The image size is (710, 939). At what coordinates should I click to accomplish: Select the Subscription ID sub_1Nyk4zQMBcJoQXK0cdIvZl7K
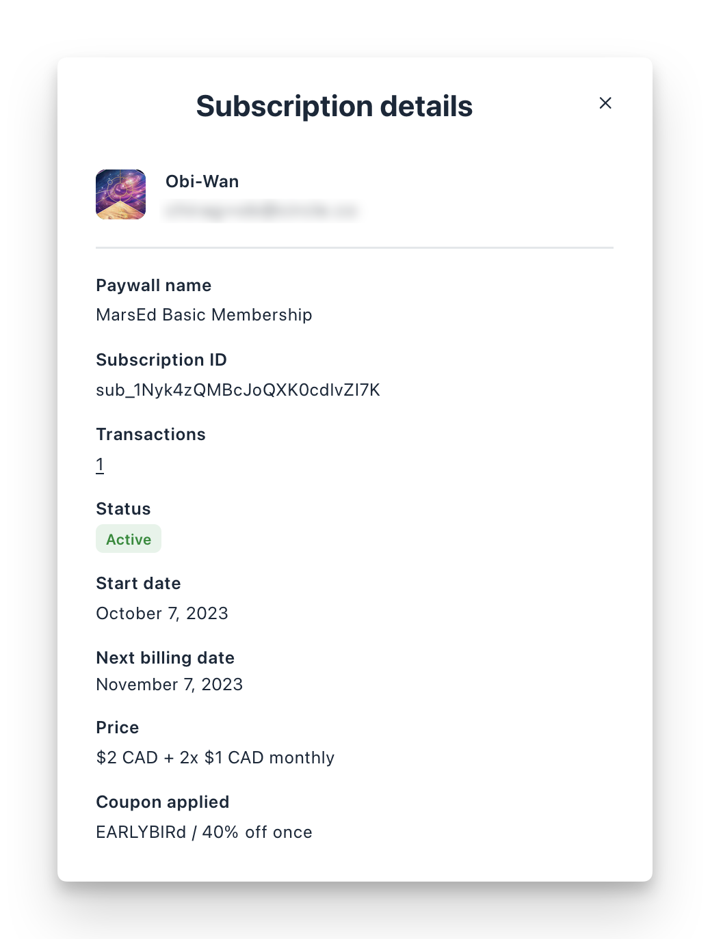(238, 390)
